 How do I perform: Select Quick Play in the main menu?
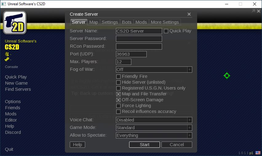[16, 77]
